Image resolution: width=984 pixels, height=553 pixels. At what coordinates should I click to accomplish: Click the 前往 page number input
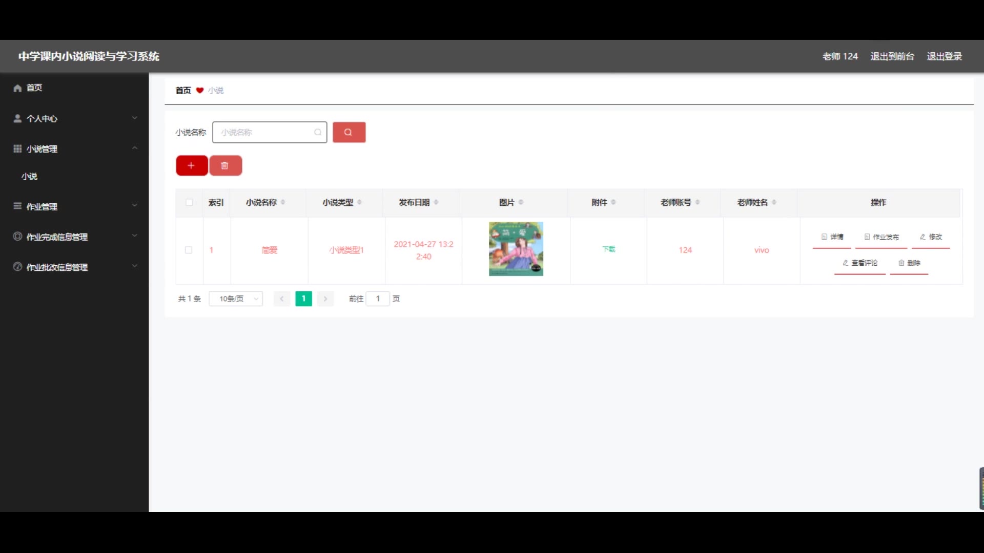tap(378, 299)
